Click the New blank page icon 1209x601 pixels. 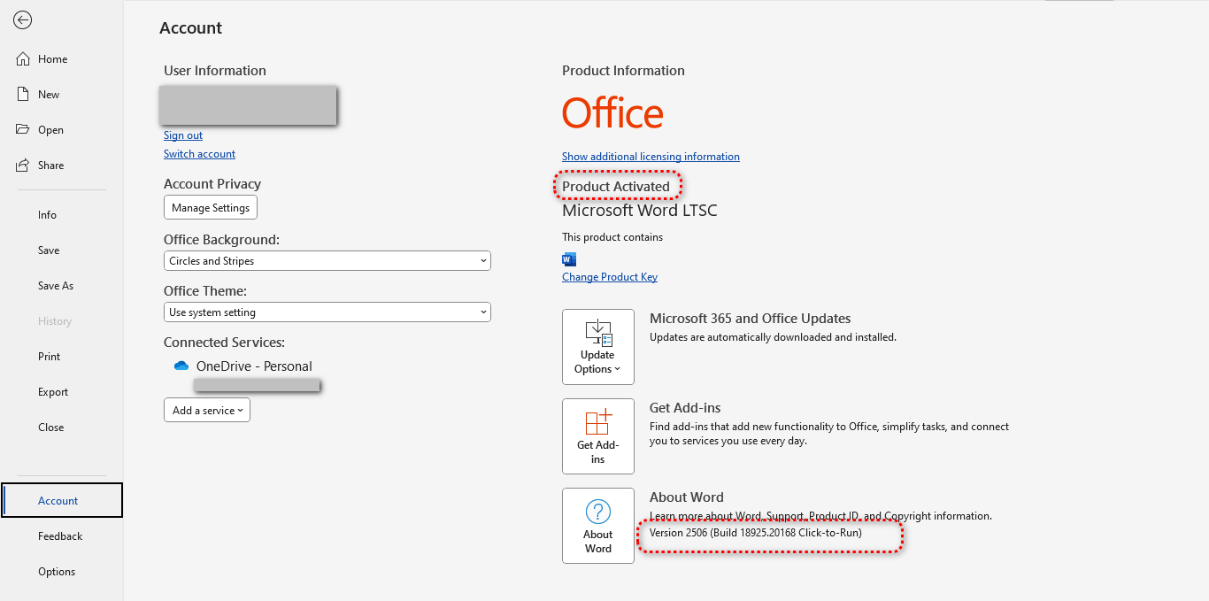(23, 95)
